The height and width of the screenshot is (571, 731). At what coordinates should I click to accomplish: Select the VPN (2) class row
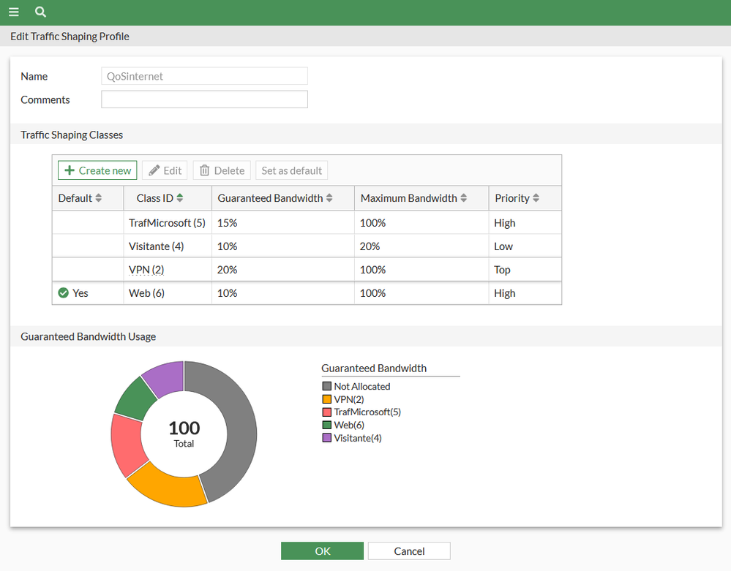(x=146, y=270)
